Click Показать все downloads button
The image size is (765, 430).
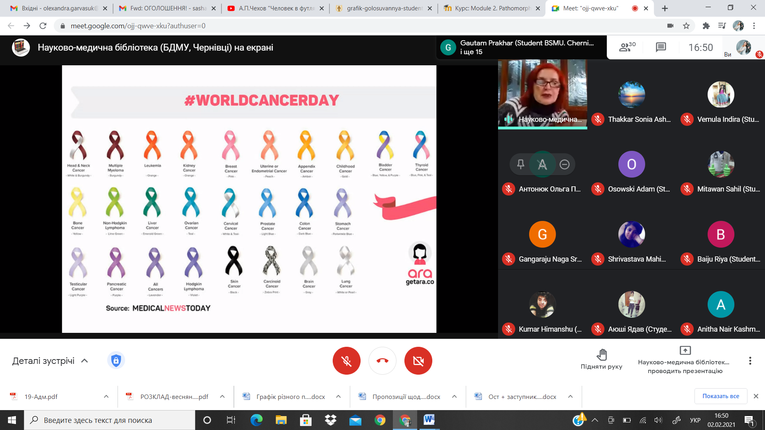pyautogui.click(x=720, y=396)
